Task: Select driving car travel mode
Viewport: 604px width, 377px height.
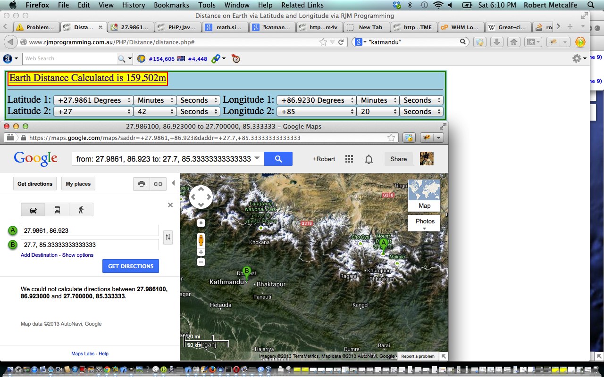Action: pyautogui.click(x=33, y=210)
